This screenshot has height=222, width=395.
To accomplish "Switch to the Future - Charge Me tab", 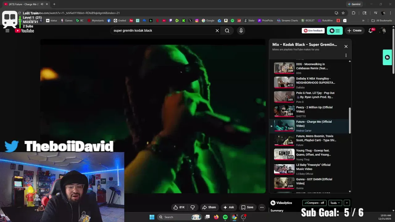I will [x=25, y=4].
